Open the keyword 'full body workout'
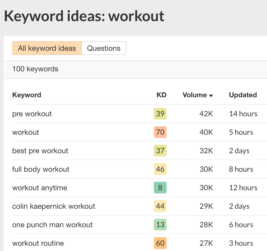This screenshot has height=251, width=267. 41,169
